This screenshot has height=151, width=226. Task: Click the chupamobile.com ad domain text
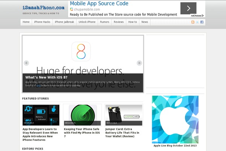point(87,9)
